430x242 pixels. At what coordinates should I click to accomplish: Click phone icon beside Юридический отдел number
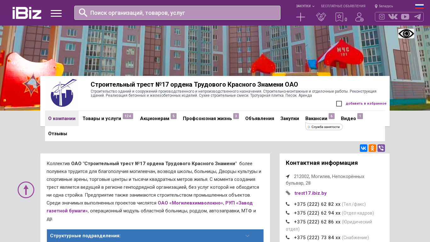(x=288, y=222)
